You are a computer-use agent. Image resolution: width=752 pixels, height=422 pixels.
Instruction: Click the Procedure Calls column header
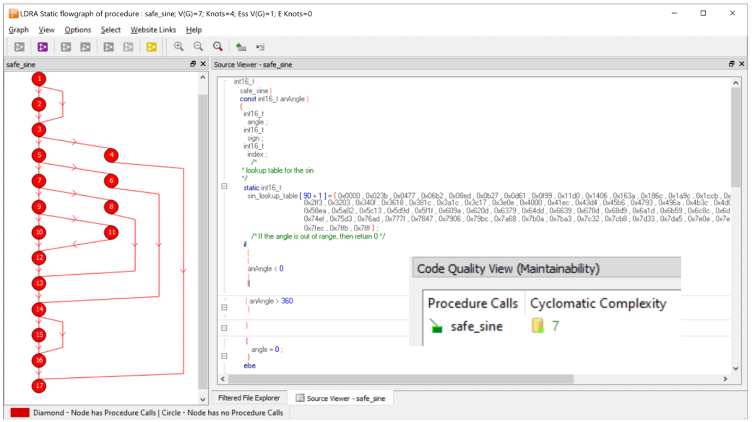(473, 304)
